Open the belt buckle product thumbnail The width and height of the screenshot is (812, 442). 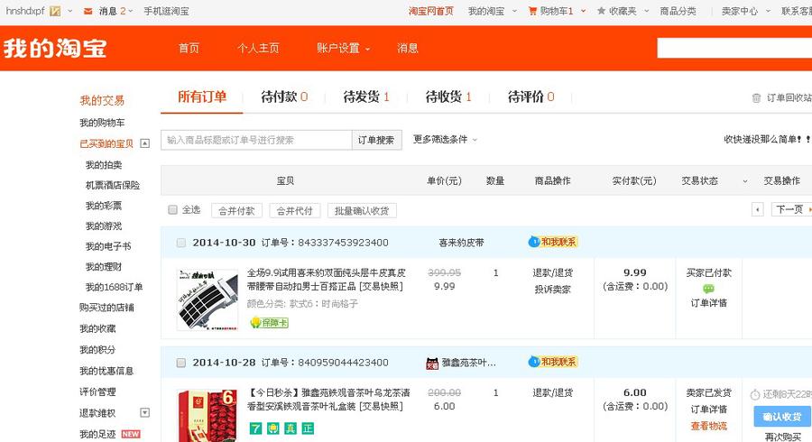(208, 299)
